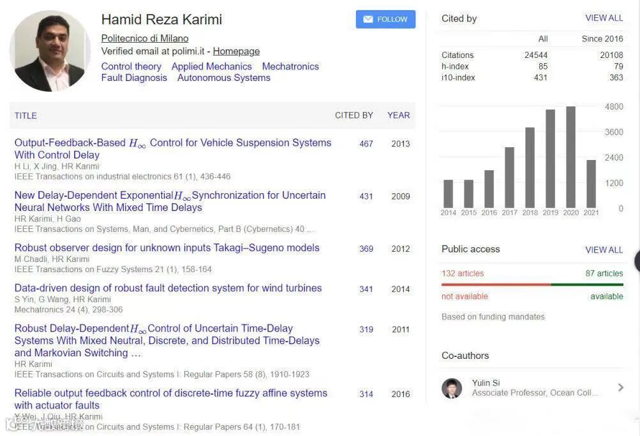Sort publications by Year column
The width and height of the screenshot is (640, 436).
tap(398, 115)
